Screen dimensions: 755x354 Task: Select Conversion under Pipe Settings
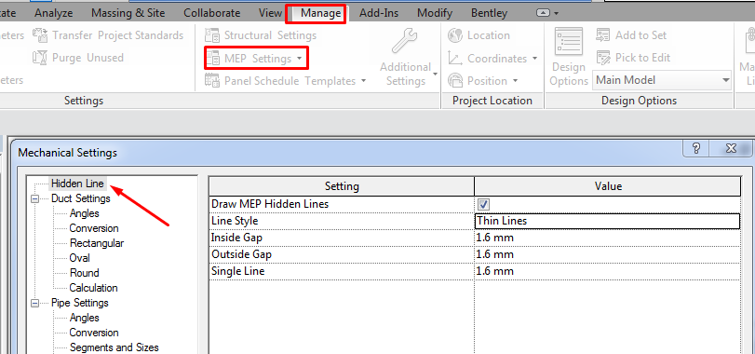point(94,333)
